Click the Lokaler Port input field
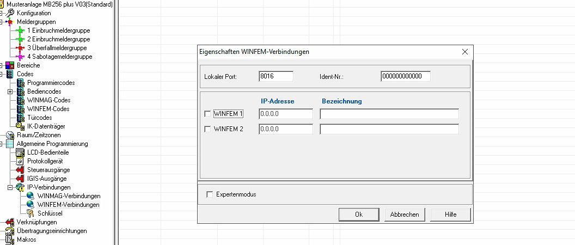 point(276,76)
